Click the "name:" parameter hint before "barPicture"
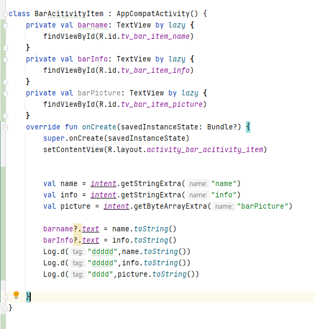Image resolution: width=315 pixels, height=329 pixels. coord(224,207)
